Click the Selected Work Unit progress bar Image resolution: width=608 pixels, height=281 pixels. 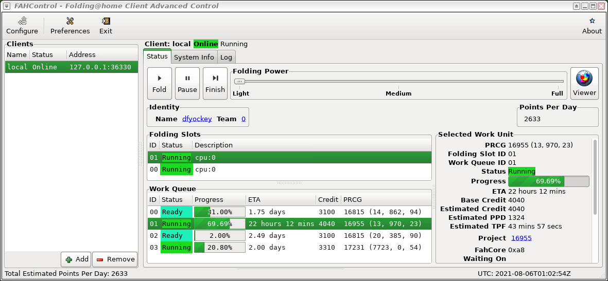pyautogui.click(x=548, y=181)
